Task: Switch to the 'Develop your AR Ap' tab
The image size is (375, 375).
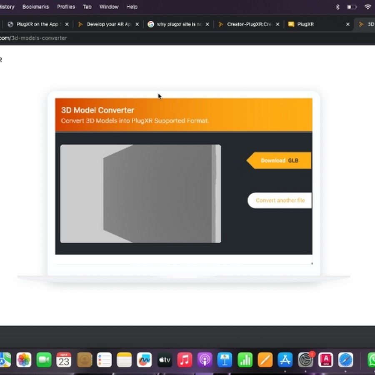Action: [108, 24]
